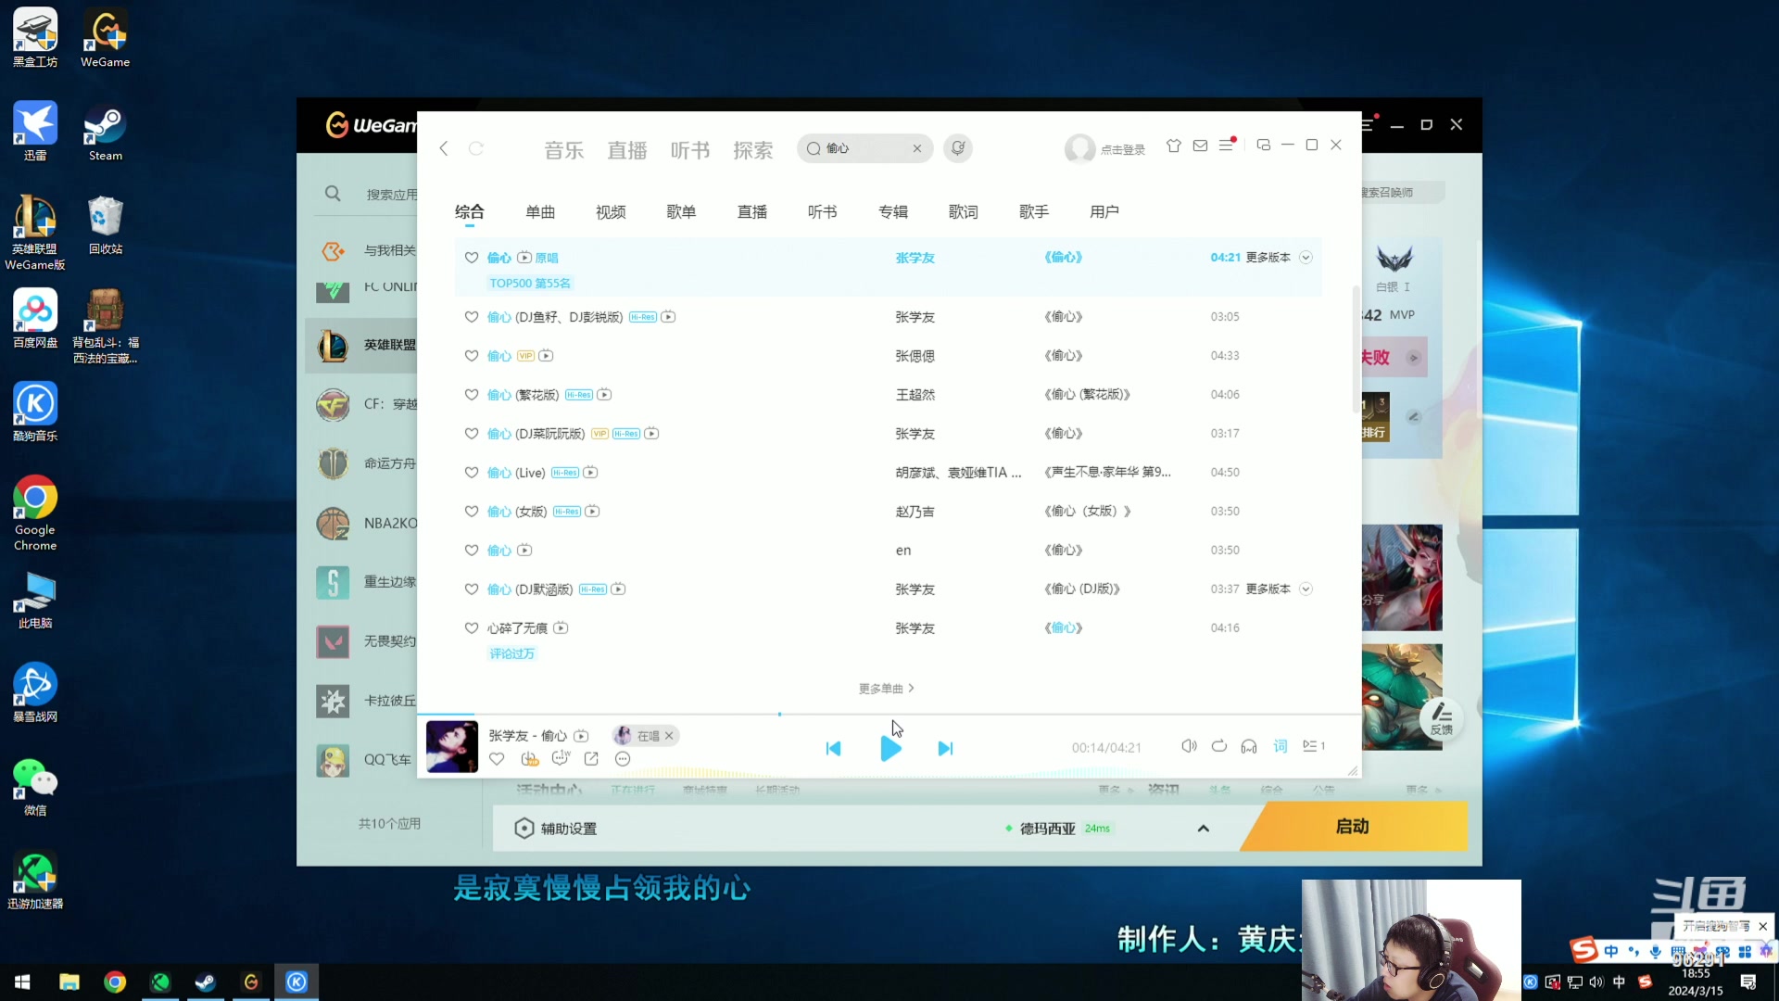Collapse the 德玛西亚 server selector chevron
1779x1001 pixels.
pos(1203,828)
